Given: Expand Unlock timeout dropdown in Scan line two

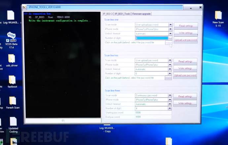Looking at the screenshot, I should (170, 69).
